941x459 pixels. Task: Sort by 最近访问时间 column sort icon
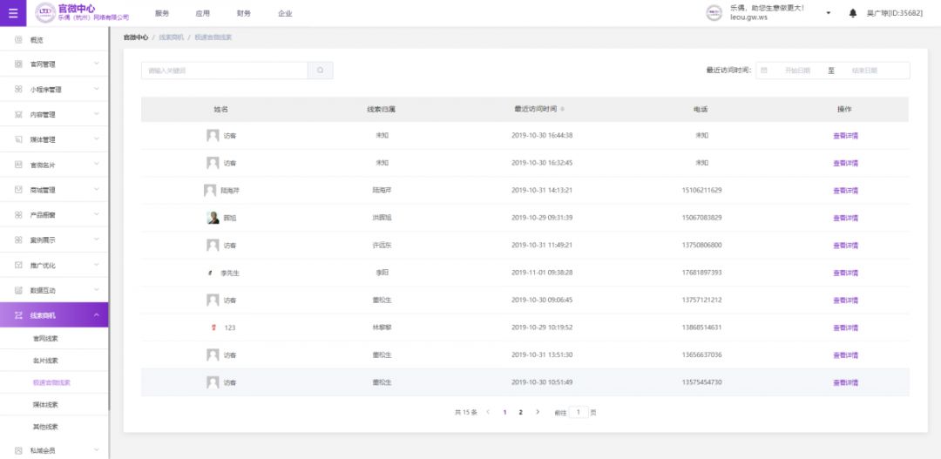pyautogui.click(x=562, y=110)
